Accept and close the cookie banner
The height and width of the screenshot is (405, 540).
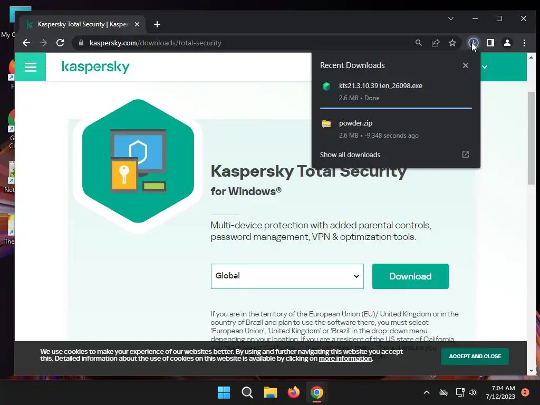point(475,356)
